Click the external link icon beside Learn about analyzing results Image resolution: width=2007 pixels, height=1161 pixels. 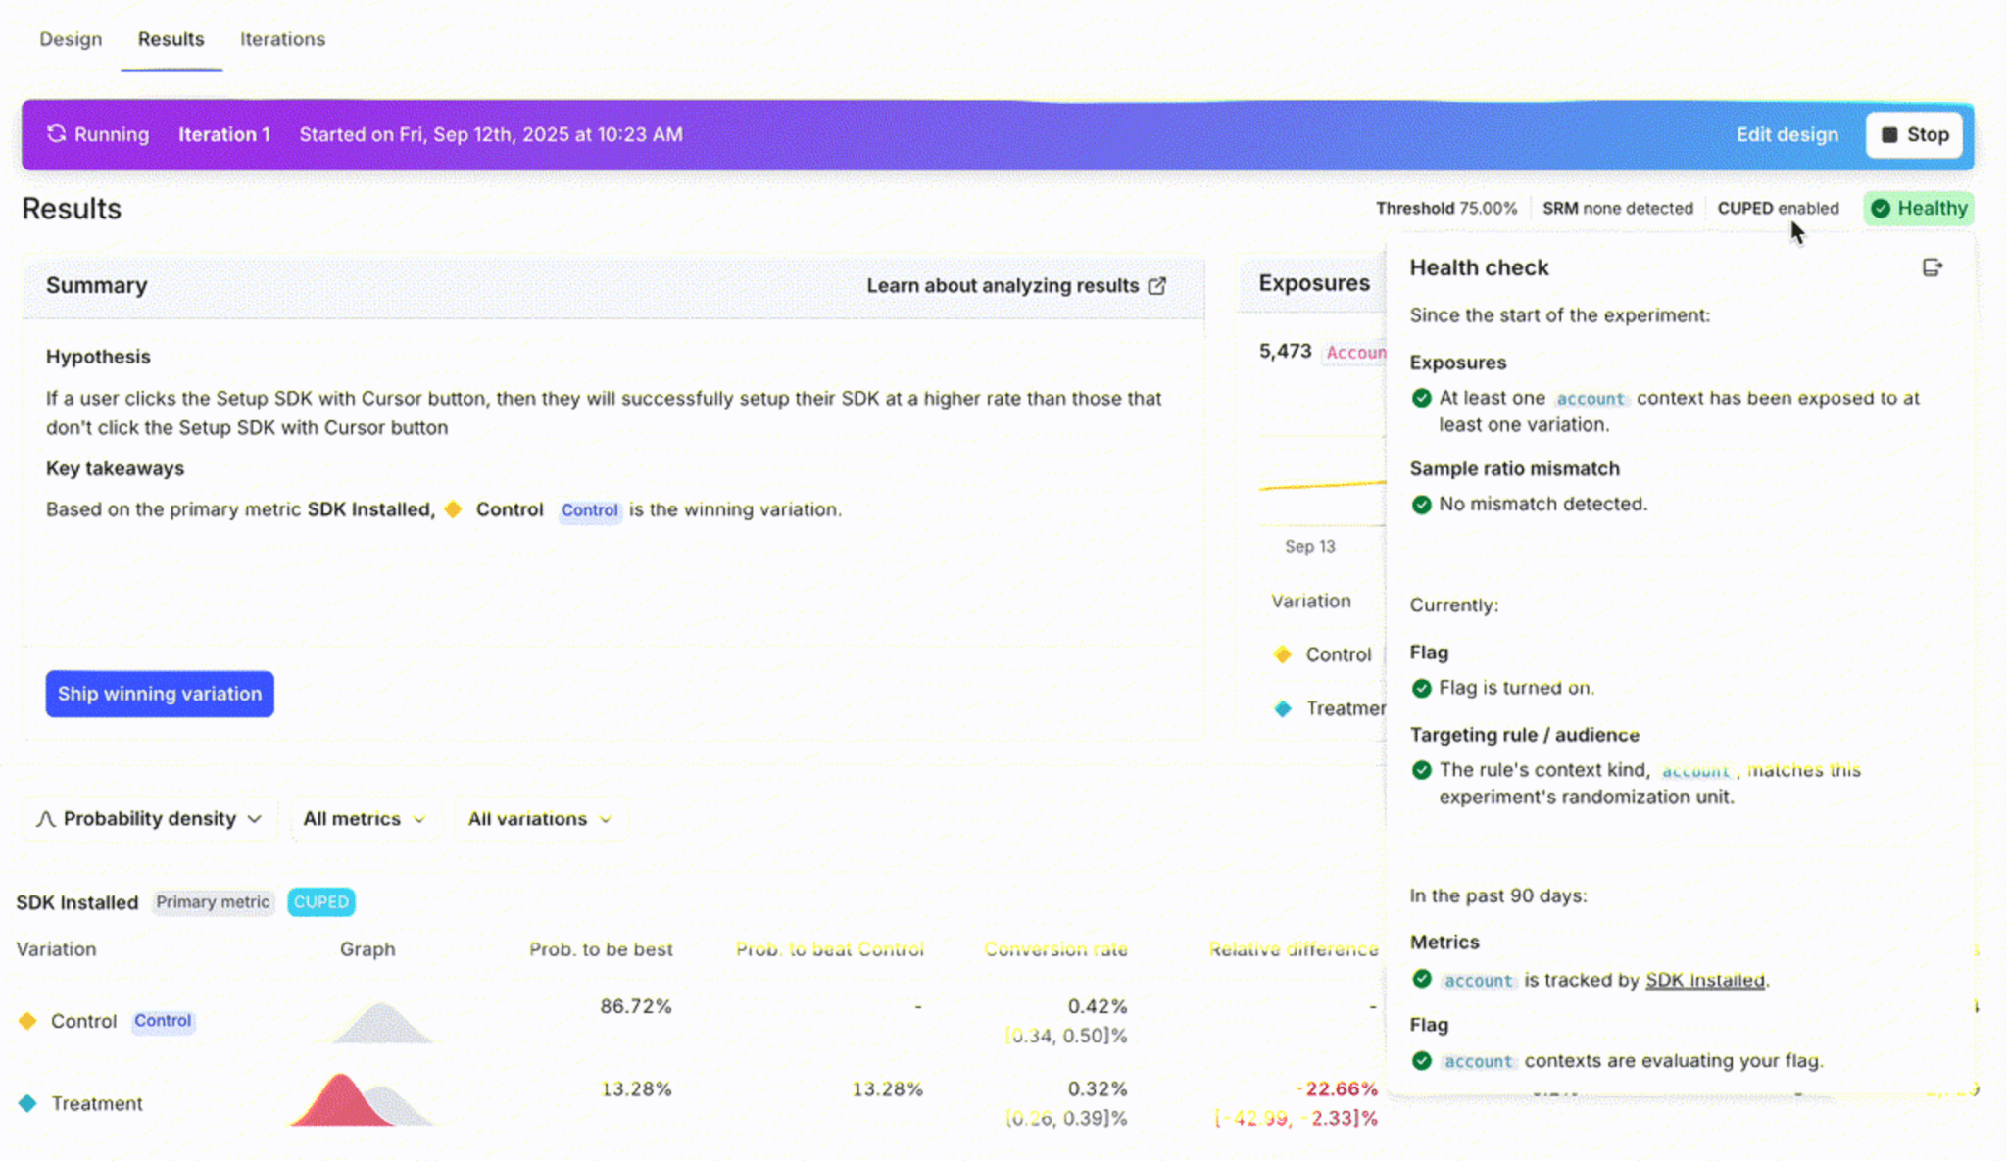[x=1157, y=286]
